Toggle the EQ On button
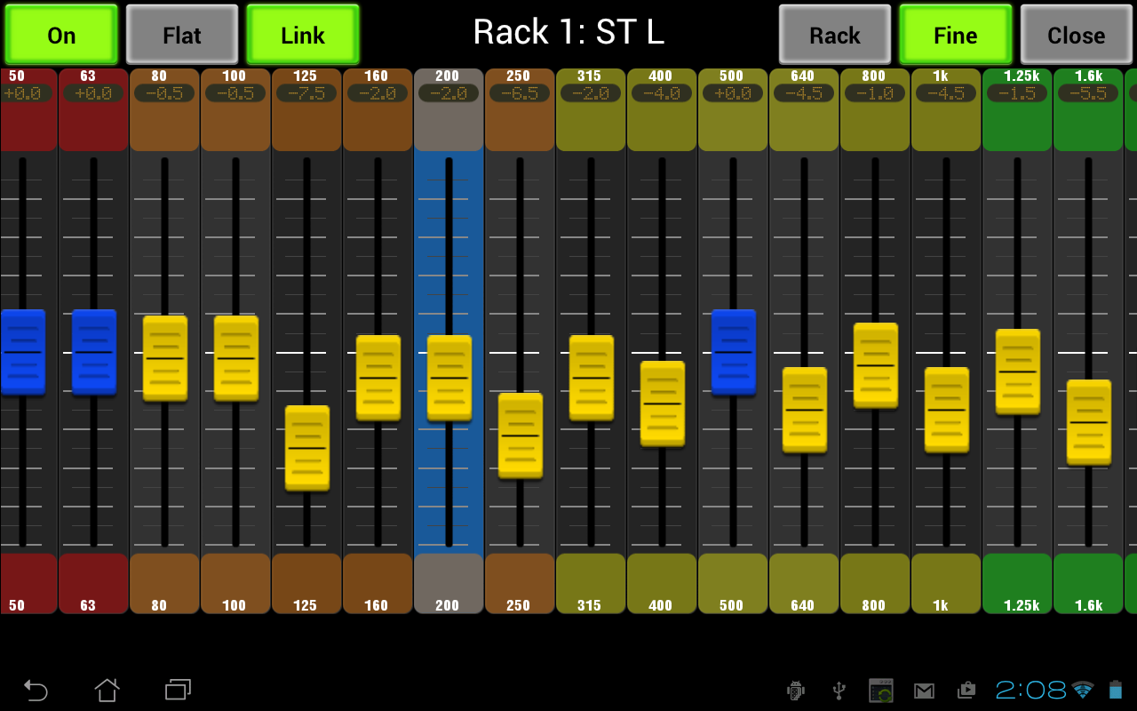1137x711 pixels. click(61, 35)
